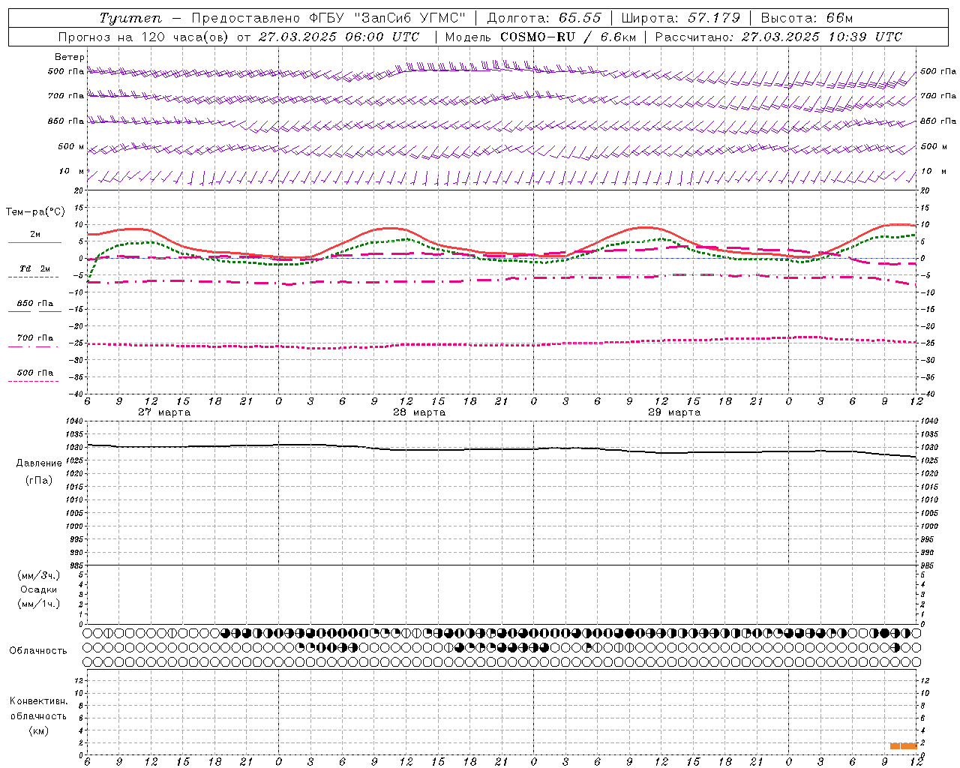960x768 pixels.
Task: Click "700 гПа" in the temperature legend
Action: pos(34,338)
